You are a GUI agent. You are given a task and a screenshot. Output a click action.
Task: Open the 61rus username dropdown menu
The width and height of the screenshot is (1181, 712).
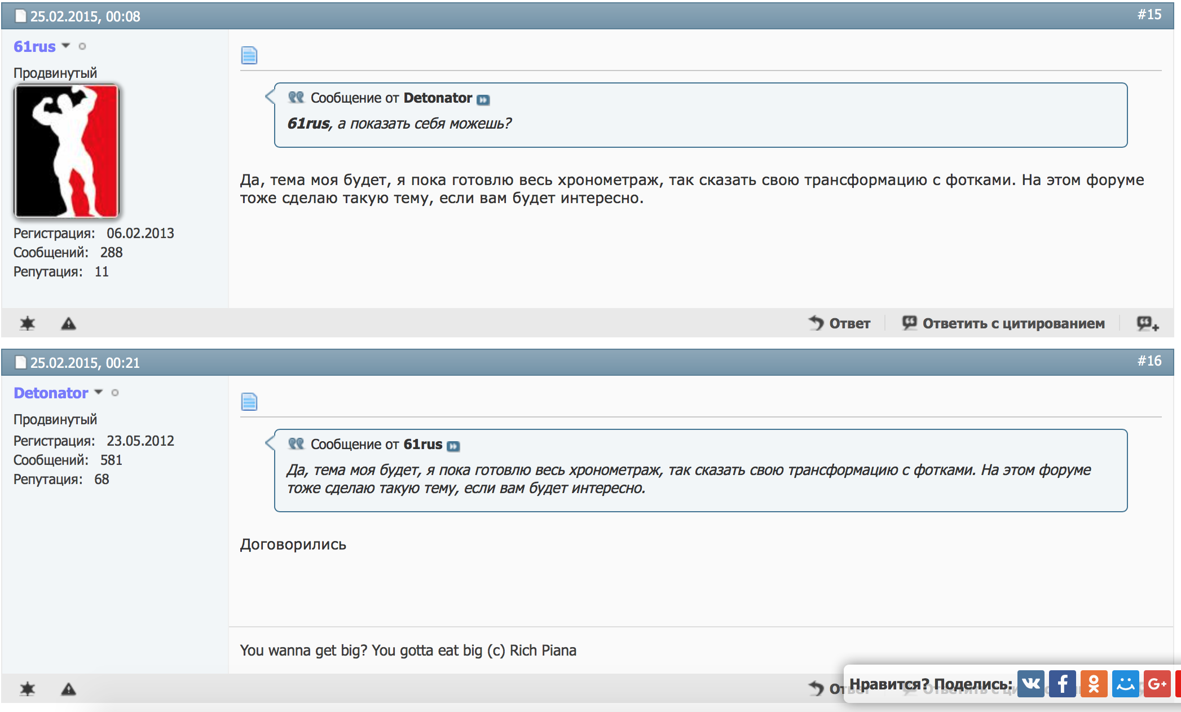click(x=65, y=46)
